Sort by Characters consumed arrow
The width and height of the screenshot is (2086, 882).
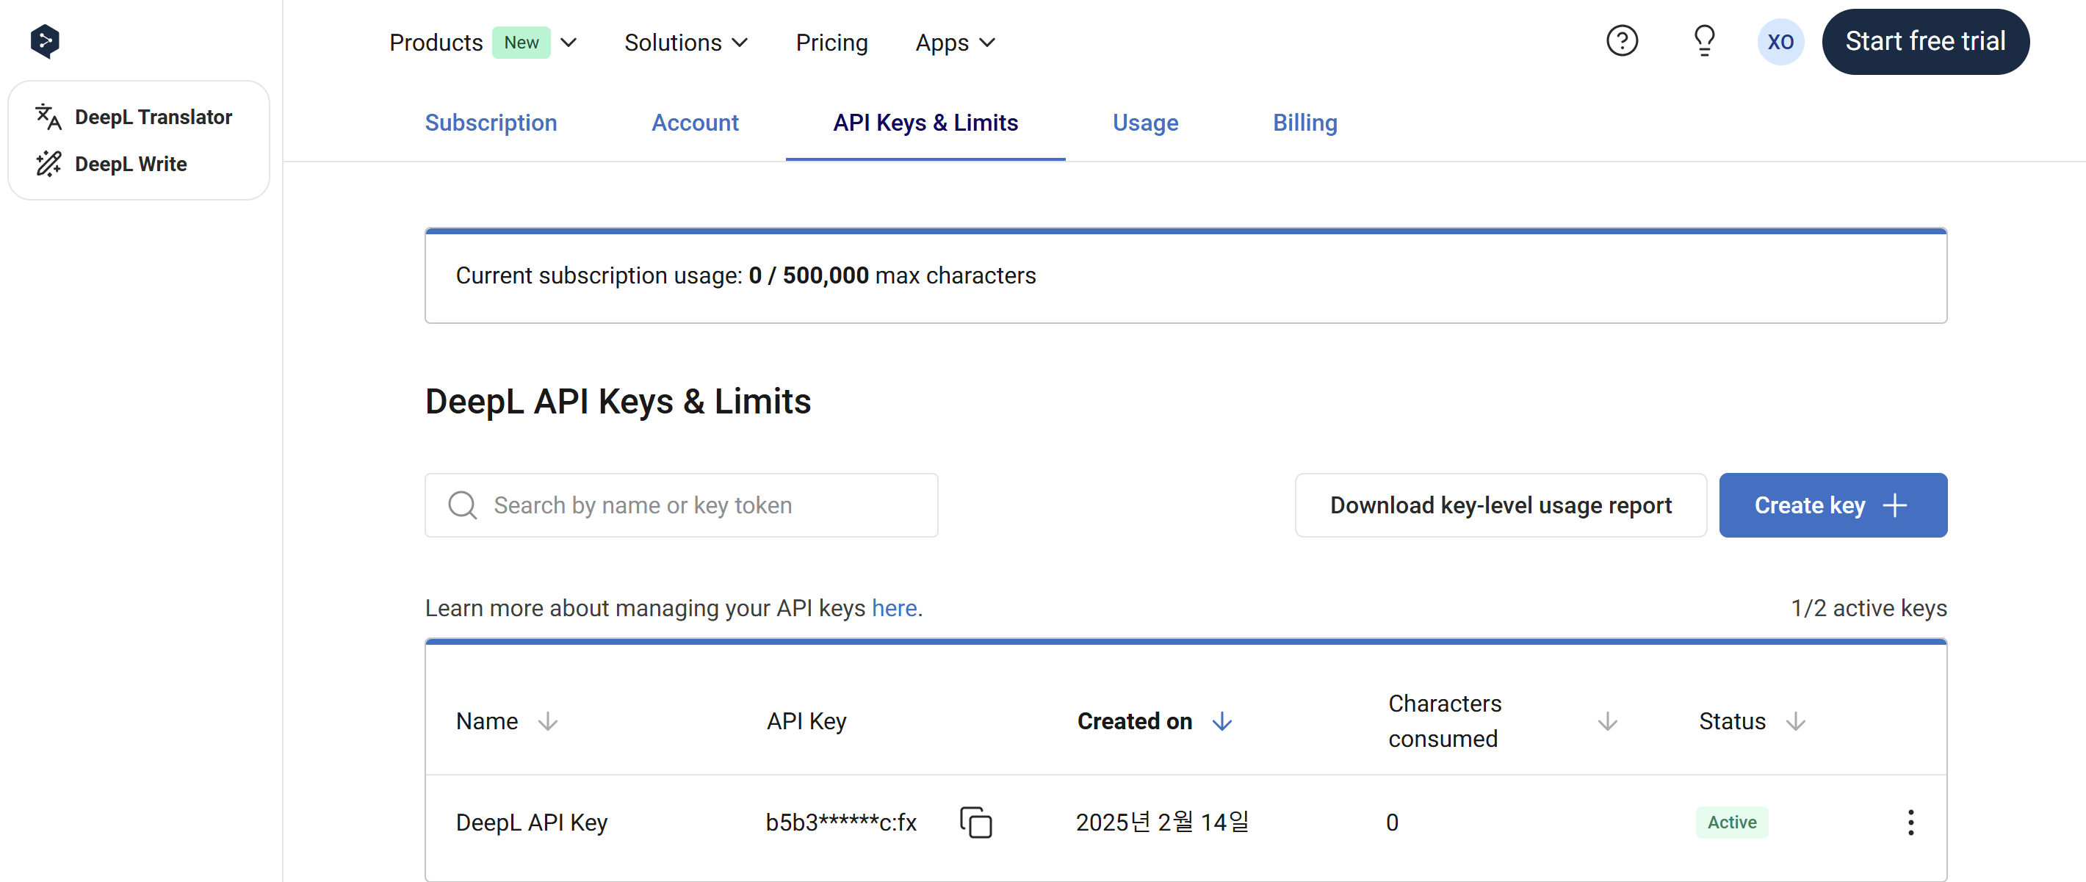(1606, 721)
